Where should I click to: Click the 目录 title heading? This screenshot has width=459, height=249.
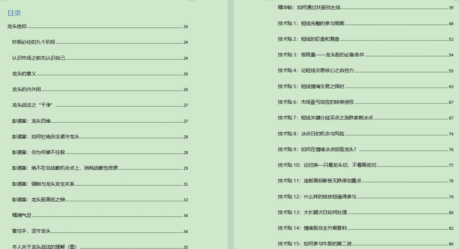click(x=15, y=13)
